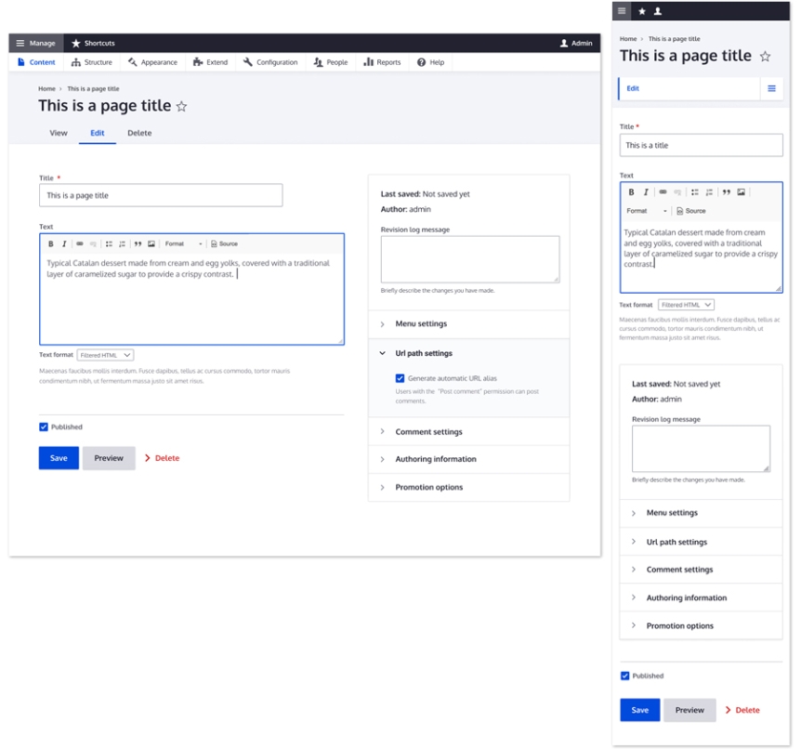Click Bold icon in wide desktop editor toolbar
This screenshot has width=801, height=749.
pyautogui.click(x=51, y=244)
